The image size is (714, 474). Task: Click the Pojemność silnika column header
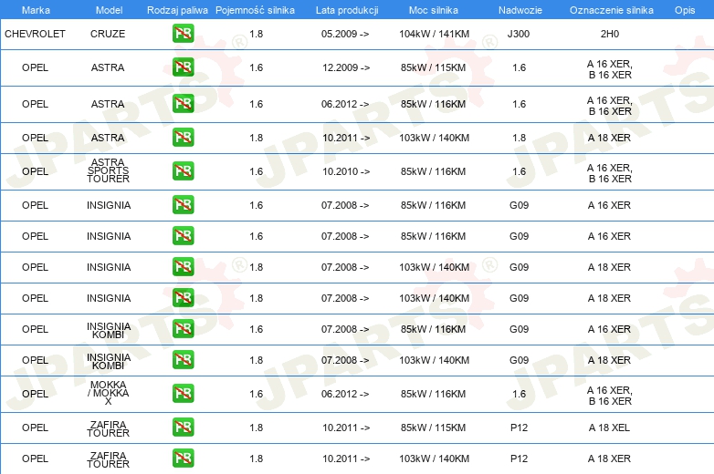coord(255,10)
